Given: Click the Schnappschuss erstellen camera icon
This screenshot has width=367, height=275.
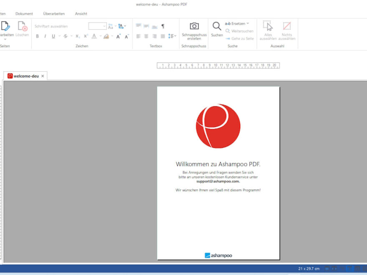Looking at the screenshot, I should click(x=194, y=26).
